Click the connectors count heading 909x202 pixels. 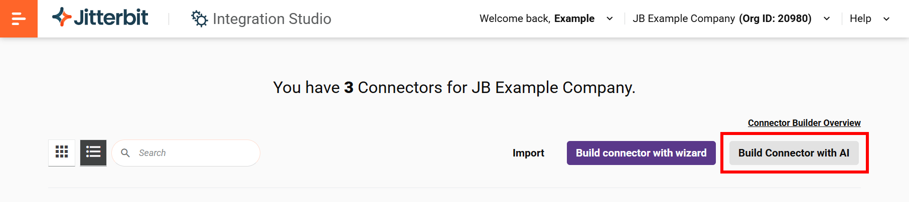[x=454, y=87]
